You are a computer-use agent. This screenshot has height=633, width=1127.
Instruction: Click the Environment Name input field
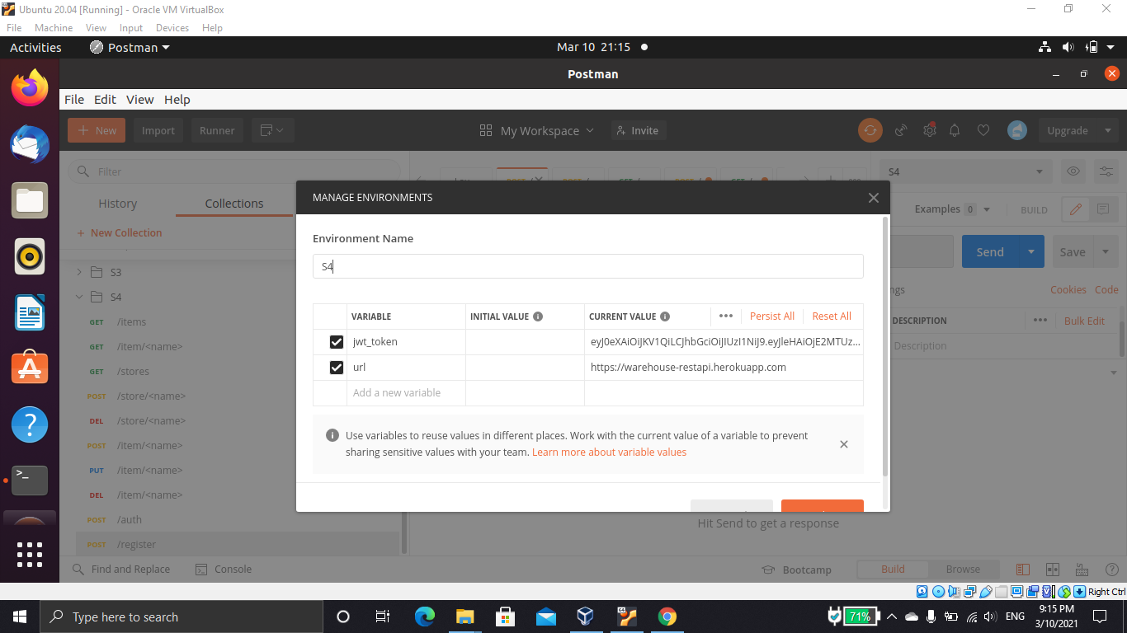(x=587, y=266)
